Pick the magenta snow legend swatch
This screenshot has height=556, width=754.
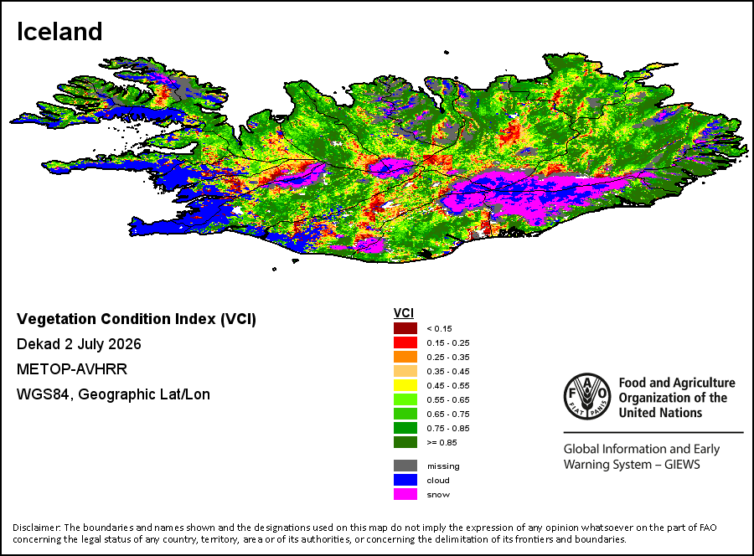point(405,494)
